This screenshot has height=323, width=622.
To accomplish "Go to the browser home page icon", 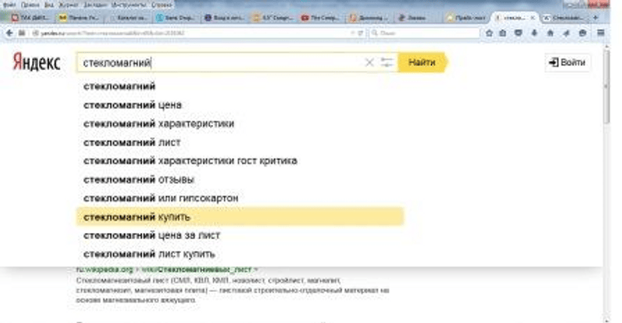I will [x=550, y=33].
